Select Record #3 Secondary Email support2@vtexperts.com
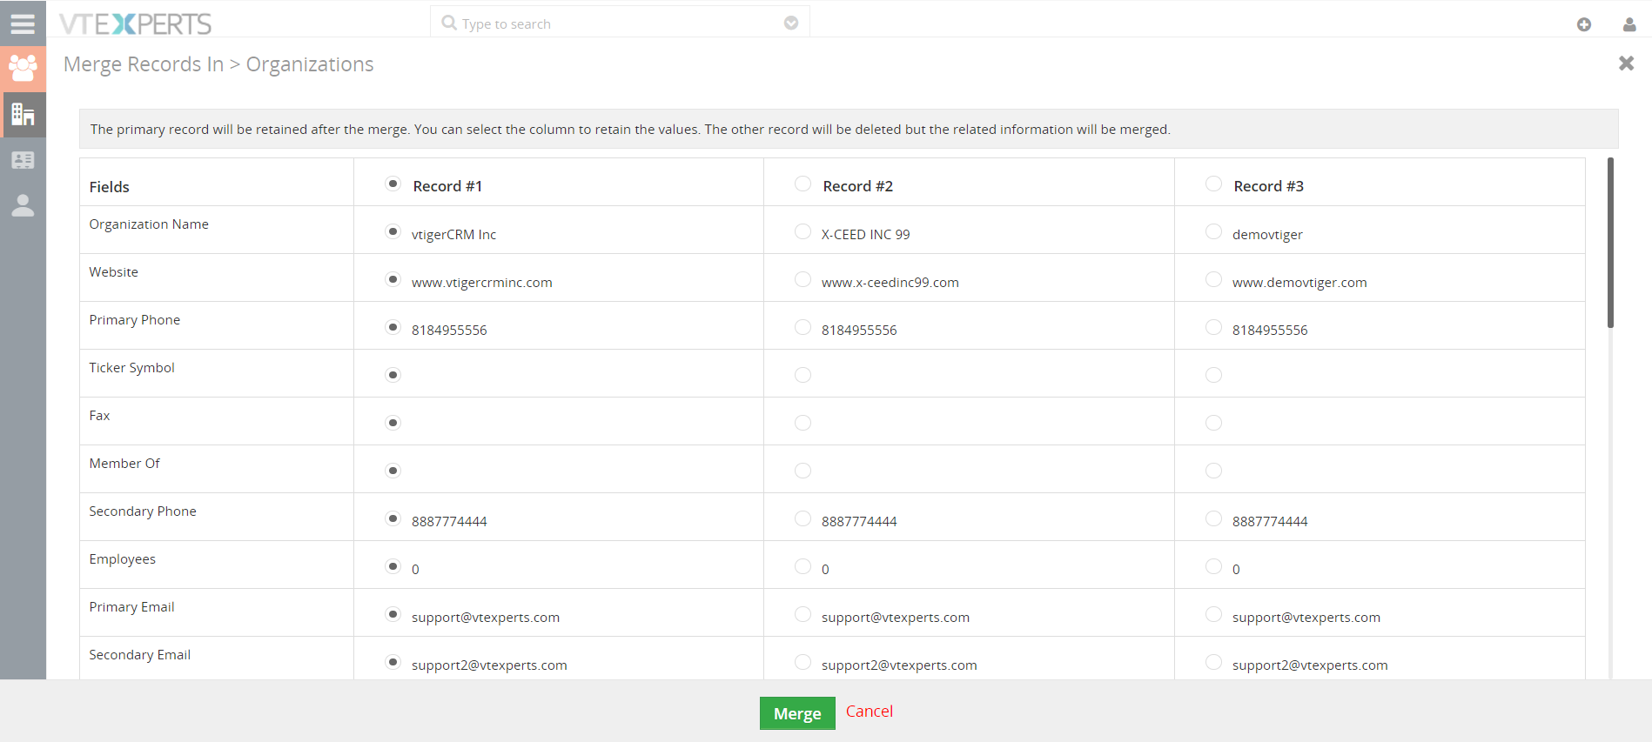The width and height of the screenshot is (1652, 742). tap(1213, 662)
